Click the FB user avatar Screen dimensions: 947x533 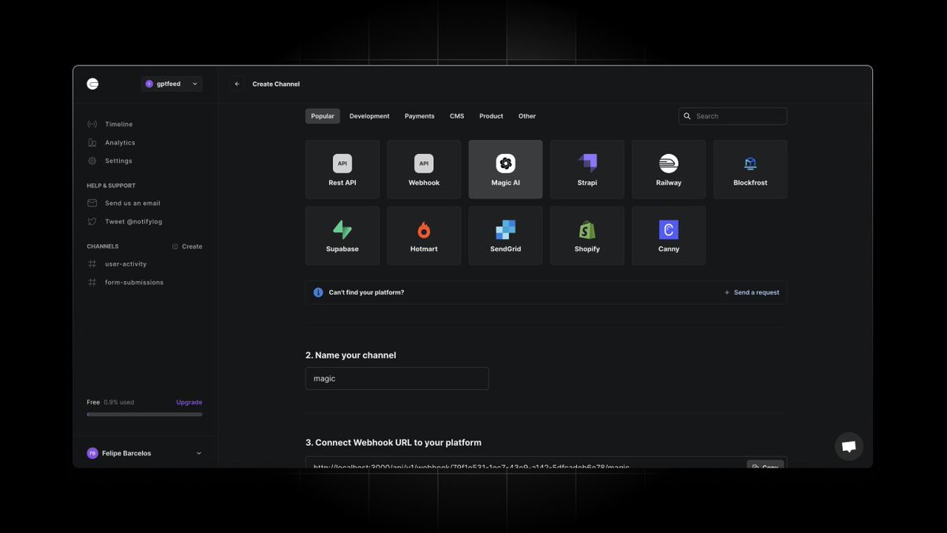92,453
